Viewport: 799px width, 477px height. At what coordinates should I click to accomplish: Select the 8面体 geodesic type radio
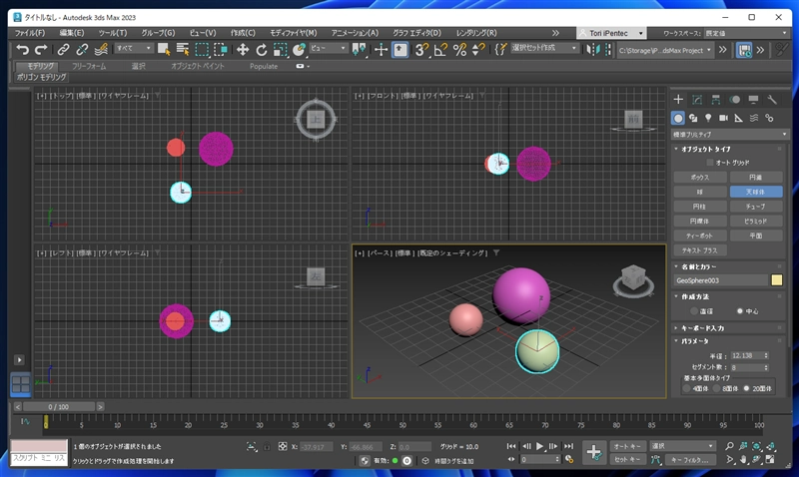click(x=716, y=388)
